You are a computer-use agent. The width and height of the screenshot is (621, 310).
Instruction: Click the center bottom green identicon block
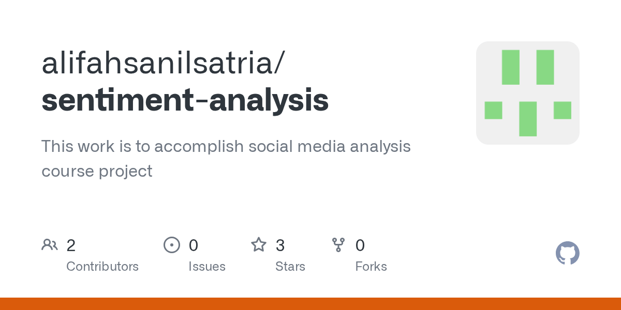coord(528,119)
